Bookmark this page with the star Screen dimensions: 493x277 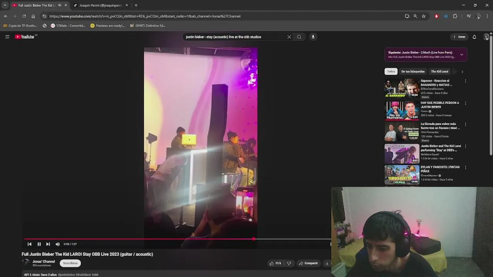(424, 16)
